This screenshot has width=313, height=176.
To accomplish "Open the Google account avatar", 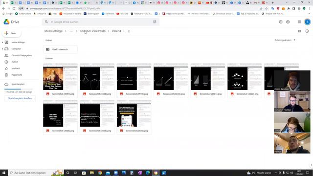I will (x=308, y=22).
